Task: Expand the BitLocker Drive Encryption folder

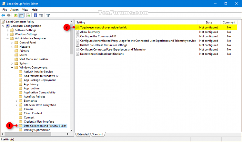Action: coord(16,105)
